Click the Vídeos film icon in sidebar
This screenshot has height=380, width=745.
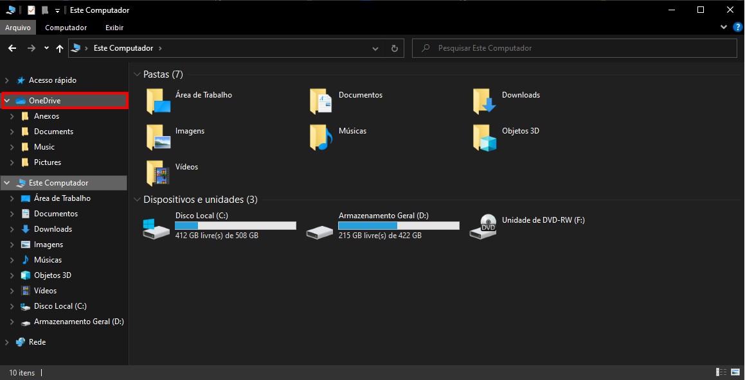click(26, 290)
